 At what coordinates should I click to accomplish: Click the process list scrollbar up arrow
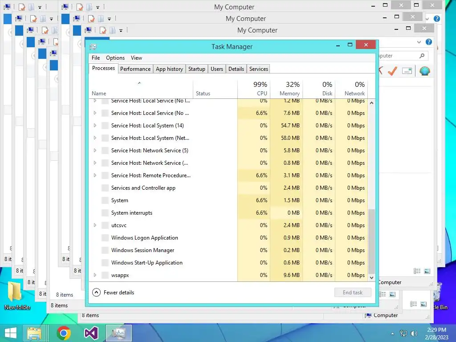pyautogui.click(x=371, y=103)
